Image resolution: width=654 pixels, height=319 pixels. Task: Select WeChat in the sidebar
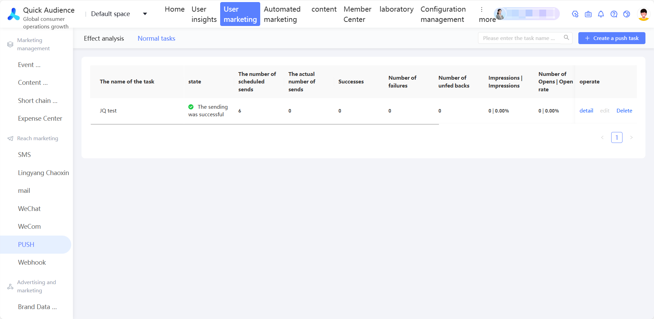click(29, 209)
